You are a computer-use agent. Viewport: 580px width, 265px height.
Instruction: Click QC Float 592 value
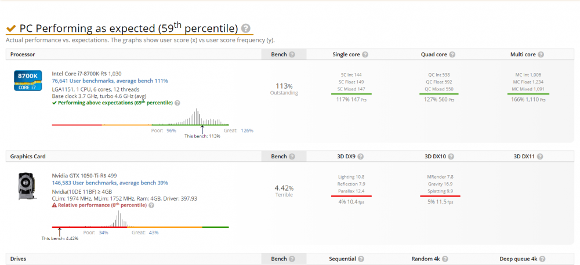[x=438, y=82]
